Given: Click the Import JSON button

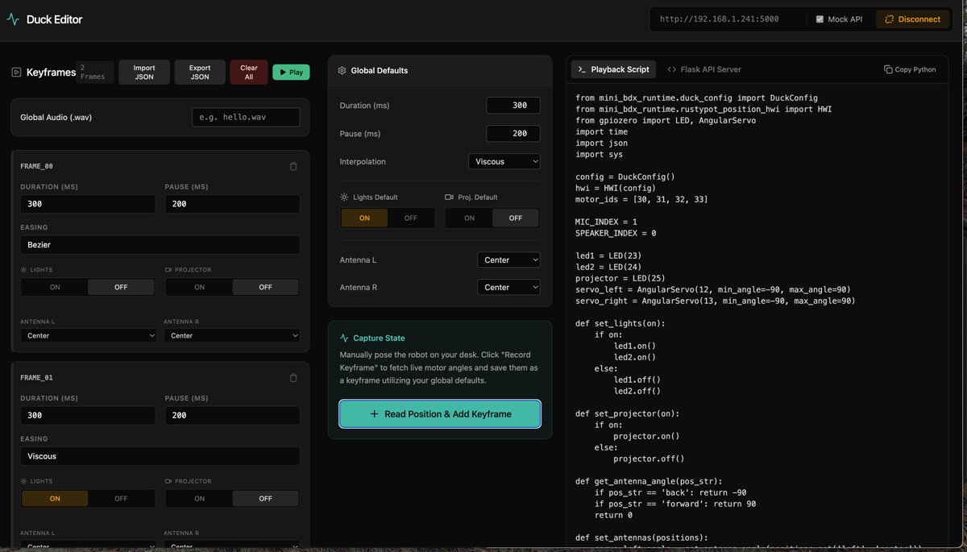Looking at the screenshot, I should tap(144, 73).
